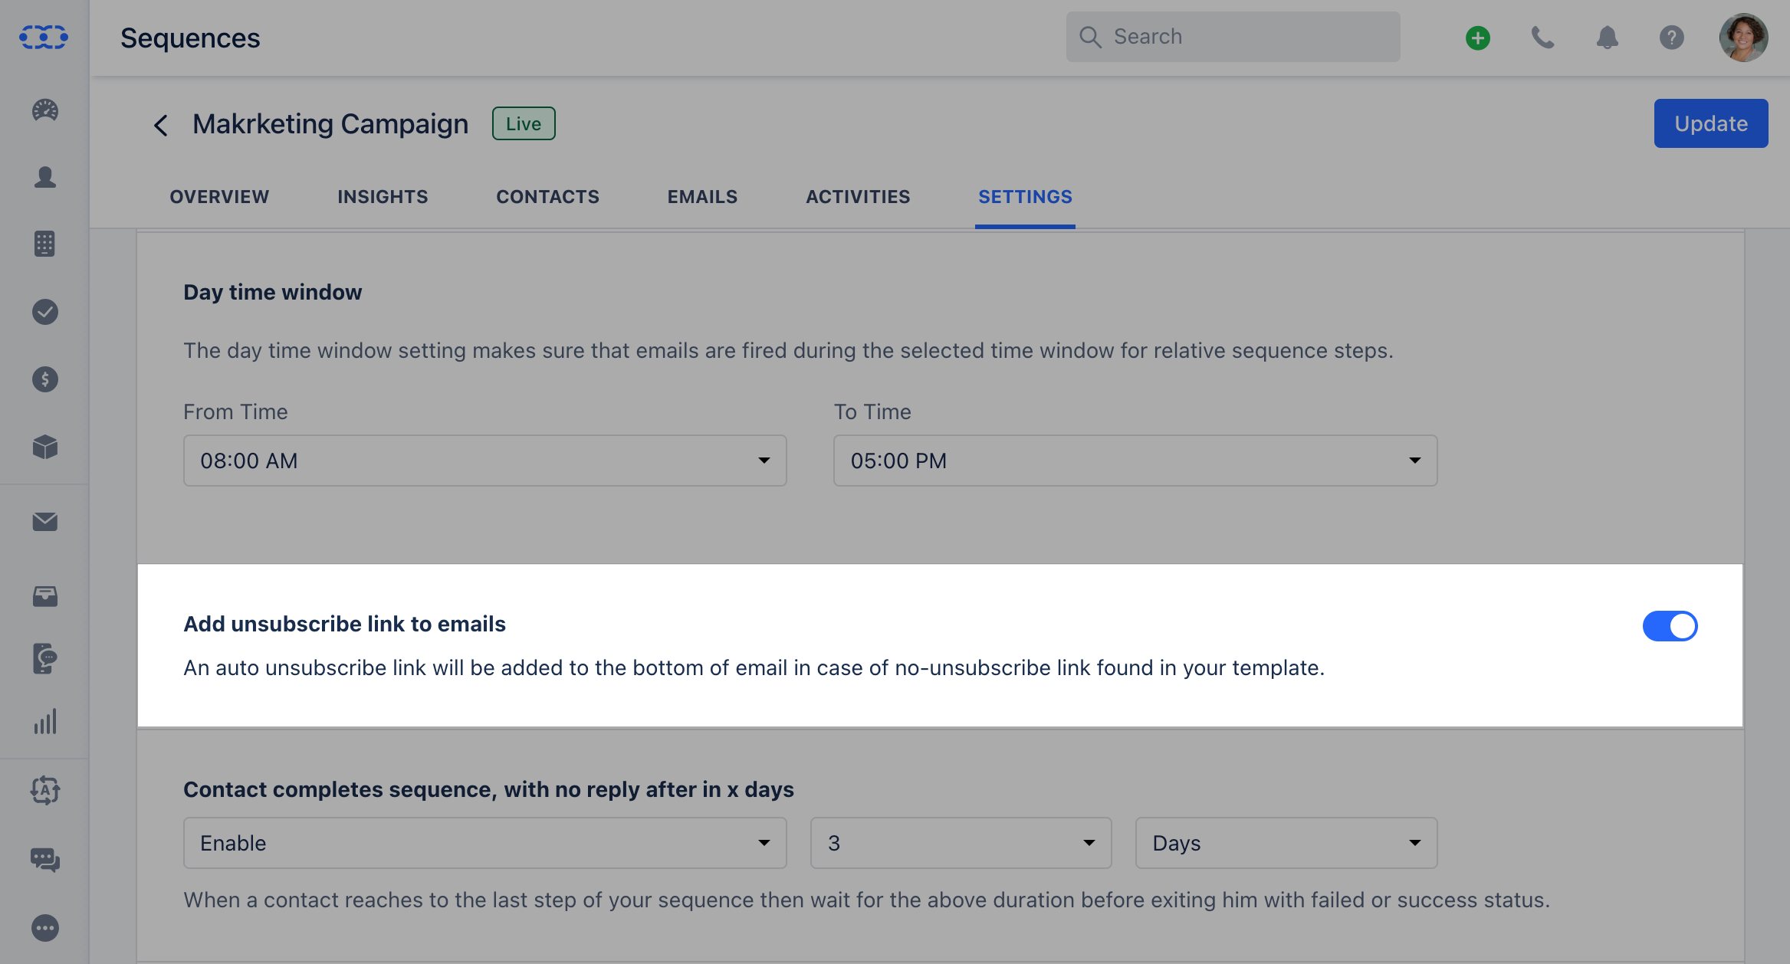Click the Contact completes sequence heading
This screenshot has height=964, width=1790.
click(x=488, y=789)
